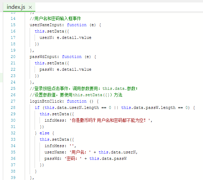Close the index.js tab
Screen dimensions: 203x180
(x=30, y=7)
